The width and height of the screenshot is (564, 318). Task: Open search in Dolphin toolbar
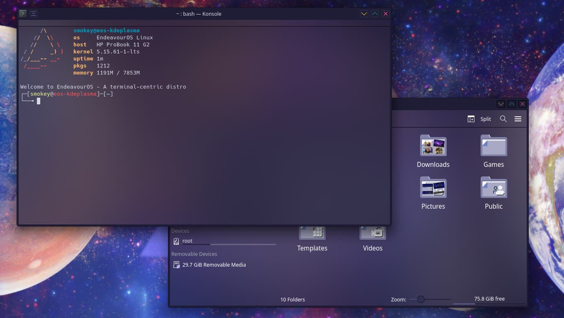coord(503,119)
